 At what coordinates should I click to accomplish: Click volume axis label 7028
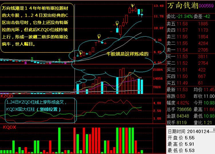(x=157, y=87)
